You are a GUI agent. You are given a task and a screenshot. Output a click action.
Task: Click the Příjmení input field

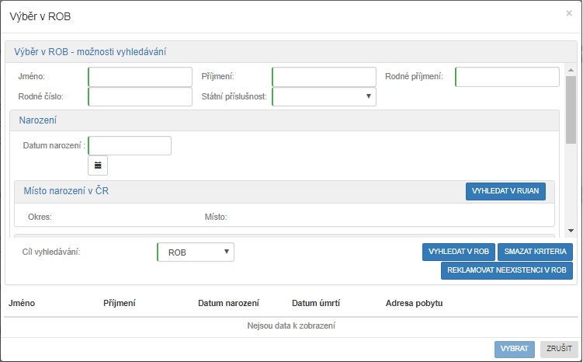(x=324, y=77)
